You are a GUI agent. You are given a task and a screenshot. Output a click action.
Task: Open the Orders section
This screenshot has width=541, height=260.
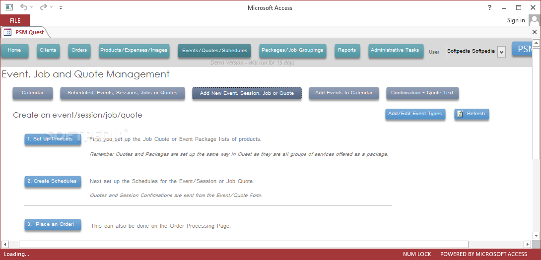(x=79, y=50)
